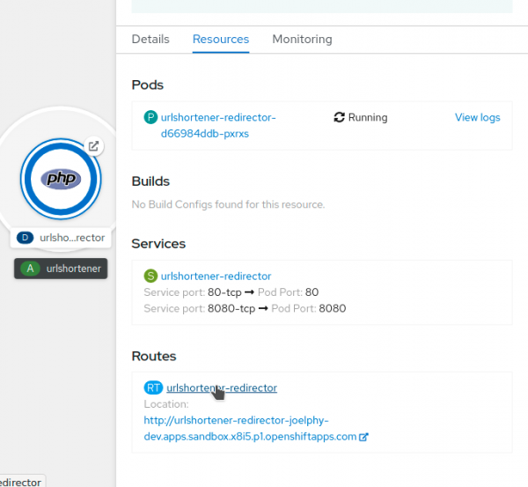Select the Resources tab
Viewport: 528px width, 487px height.
pos(221,39)
